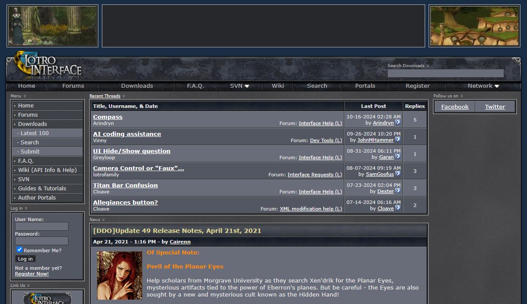Open Author Portals sidebar item

coord(47,197)
